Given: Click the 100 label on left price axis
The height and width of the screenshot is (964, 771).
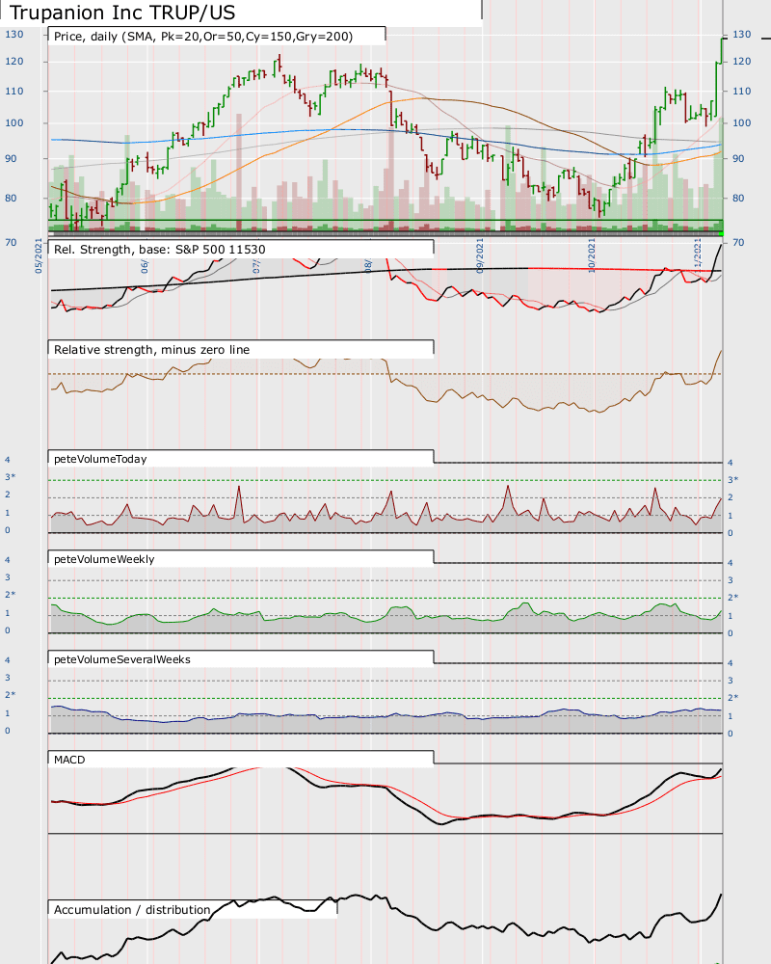Looking at the screenshot, I should [x=14, y=123].
